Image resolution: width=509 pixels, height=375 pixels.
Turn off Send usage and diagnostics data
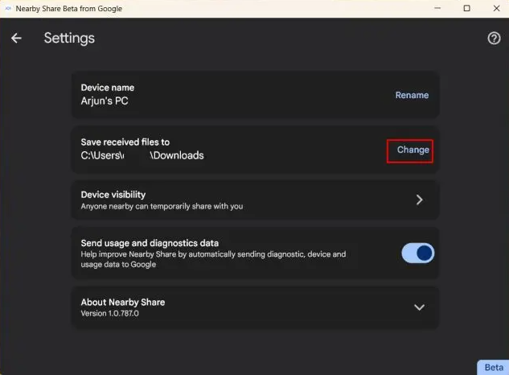pyautogui.click(x=418, y=253)
